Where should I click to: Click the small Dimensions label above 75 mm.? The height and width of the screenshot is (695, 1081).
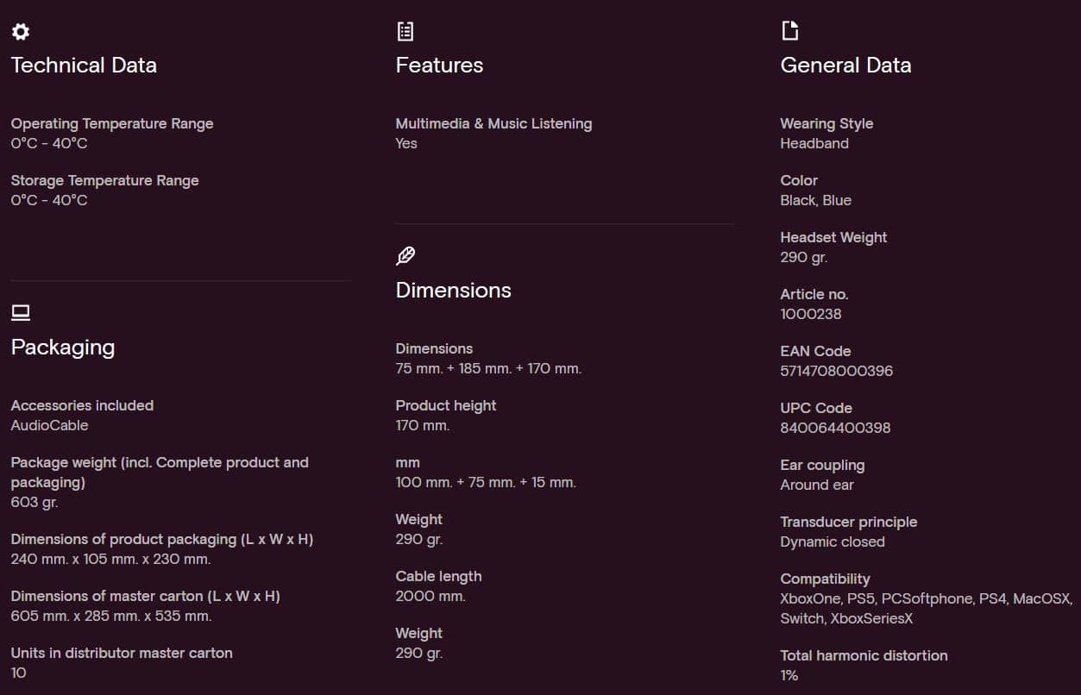(x=434, y=348)
